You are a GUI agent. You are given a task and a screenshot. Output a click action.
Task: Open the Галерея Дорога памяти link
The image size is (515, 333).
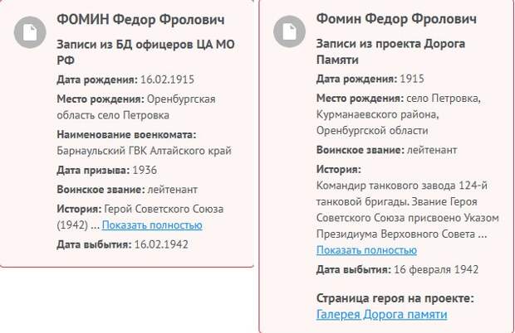point(381,314)
